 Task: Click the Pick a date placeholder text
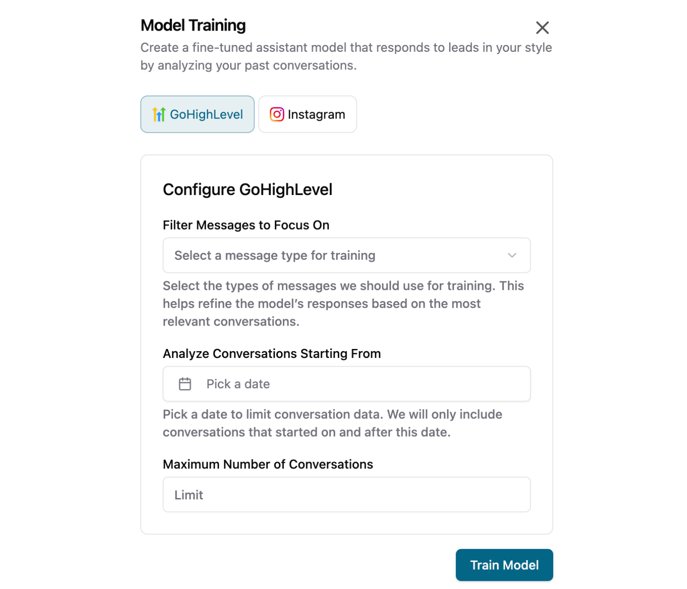(238, 384)
